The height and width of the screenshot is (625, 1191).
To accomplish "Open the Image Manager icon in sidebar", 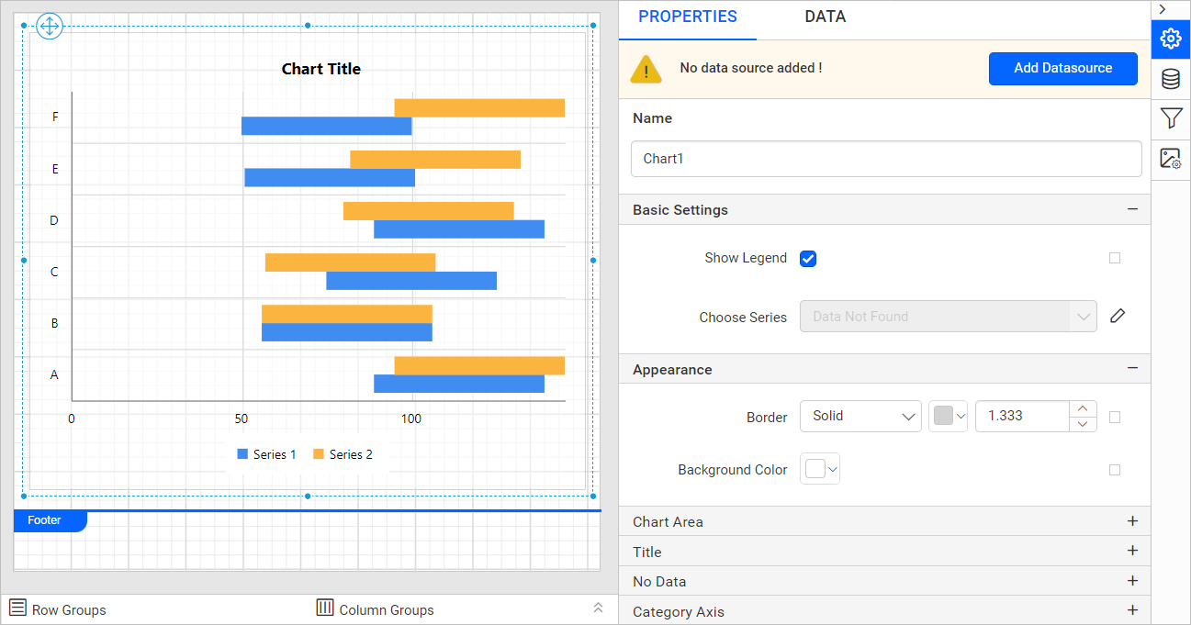I will 1170,159.
